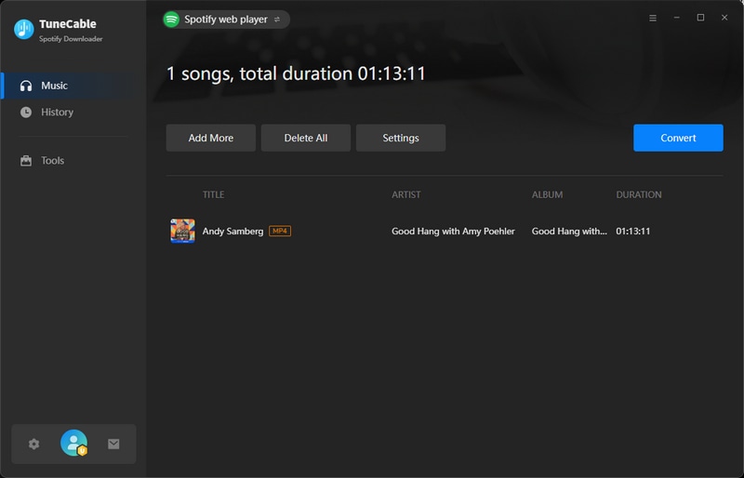Viewport: 744px width, 478px height.
Task: Open the user account avatar icon
Action: point(74,443)
